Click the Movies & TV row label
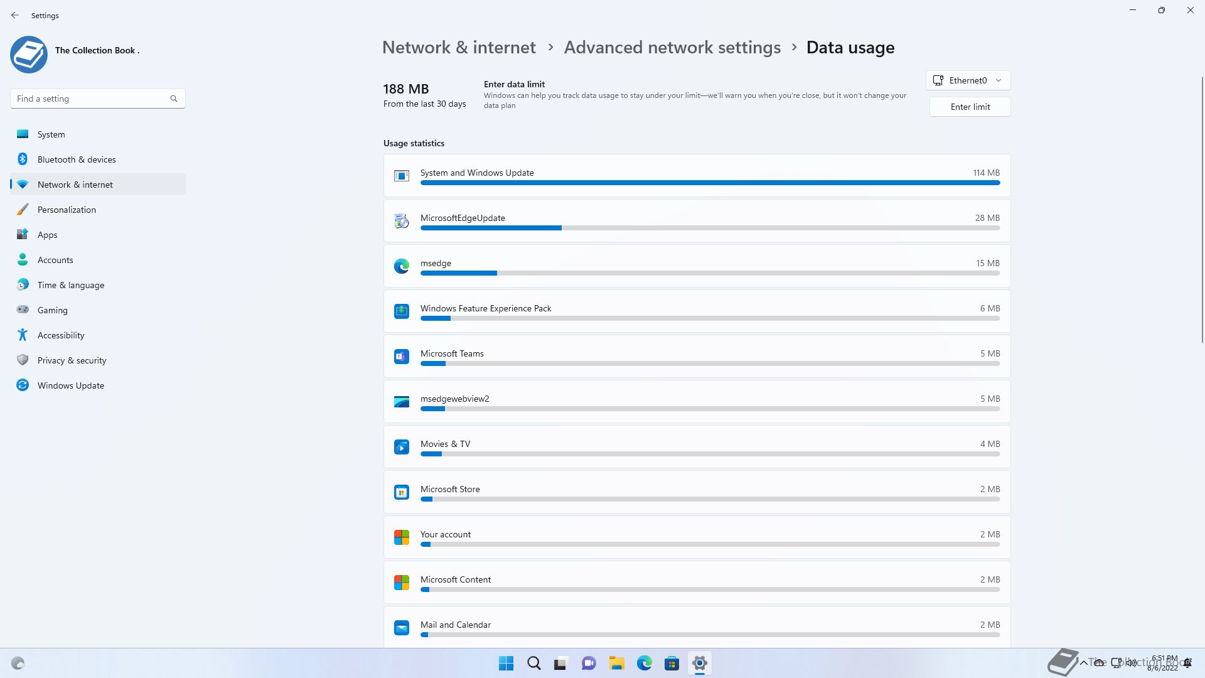Screen dimensions: 1205x678 [x=445, y=444]
